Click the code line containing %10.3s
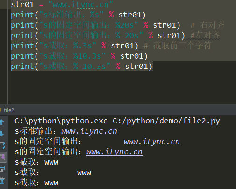Image resolution: width=236 pixels, height=189 pixels. tap(79, 56)
